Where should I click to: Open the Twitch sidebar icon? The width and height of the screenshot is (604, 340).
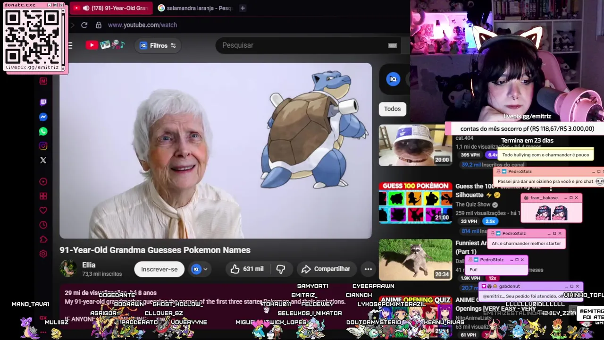(x=43, y=102)
